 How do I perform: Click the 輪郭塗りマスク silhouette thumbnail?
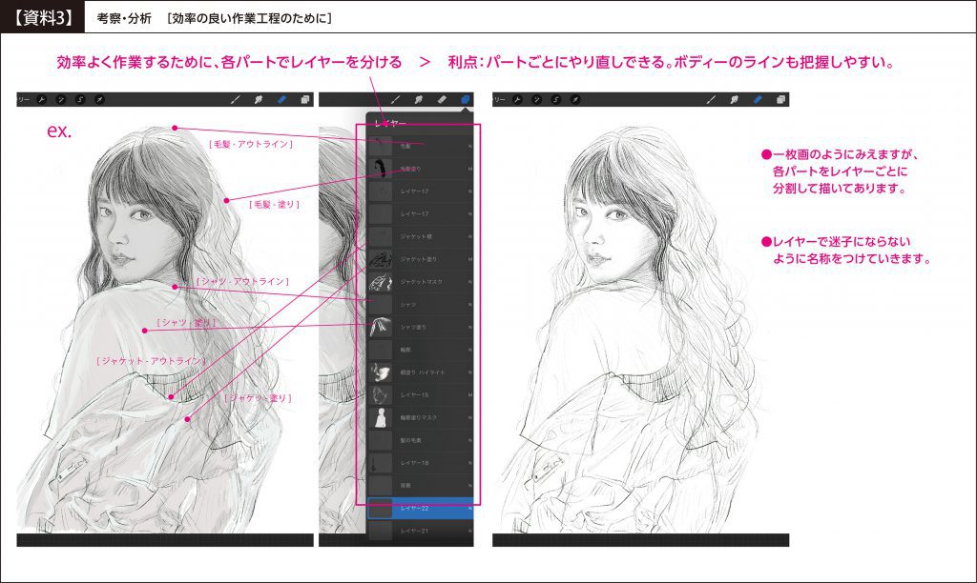381,417
